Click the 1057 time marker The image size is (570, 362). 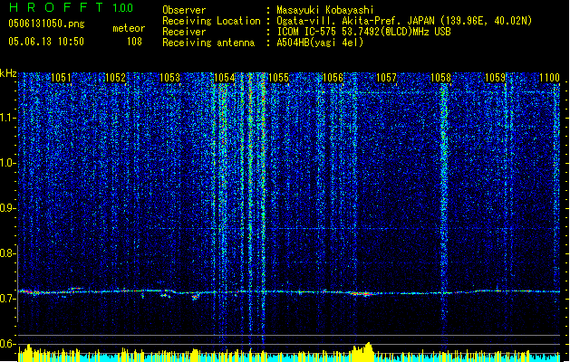click(x=386, y=78)
